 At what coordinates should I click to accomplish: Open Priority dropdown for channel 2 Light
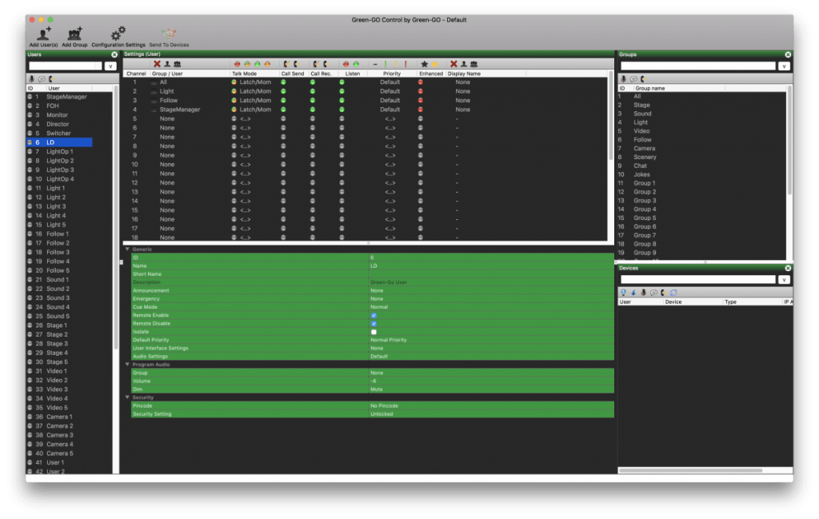click(x=390, y=91)
